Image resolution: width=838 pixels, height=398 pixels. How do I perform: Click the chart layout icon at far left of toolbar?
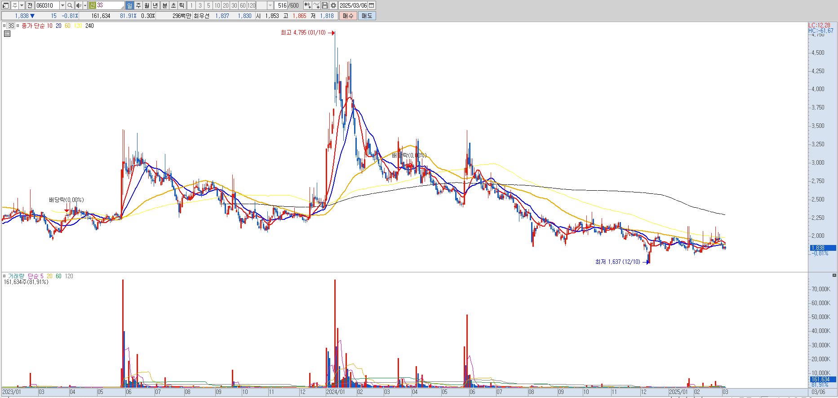6,5
